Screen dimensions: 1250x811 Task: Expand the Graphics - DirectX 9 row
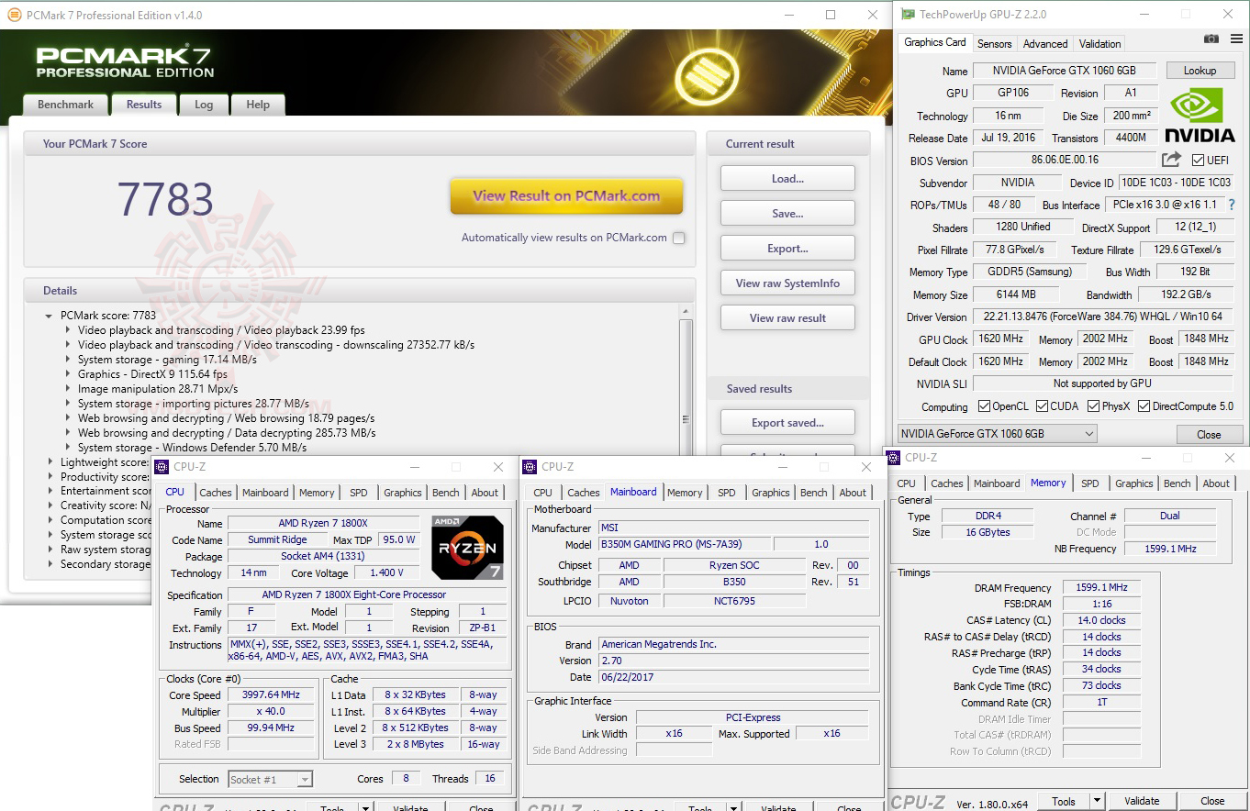coord(69,374)
